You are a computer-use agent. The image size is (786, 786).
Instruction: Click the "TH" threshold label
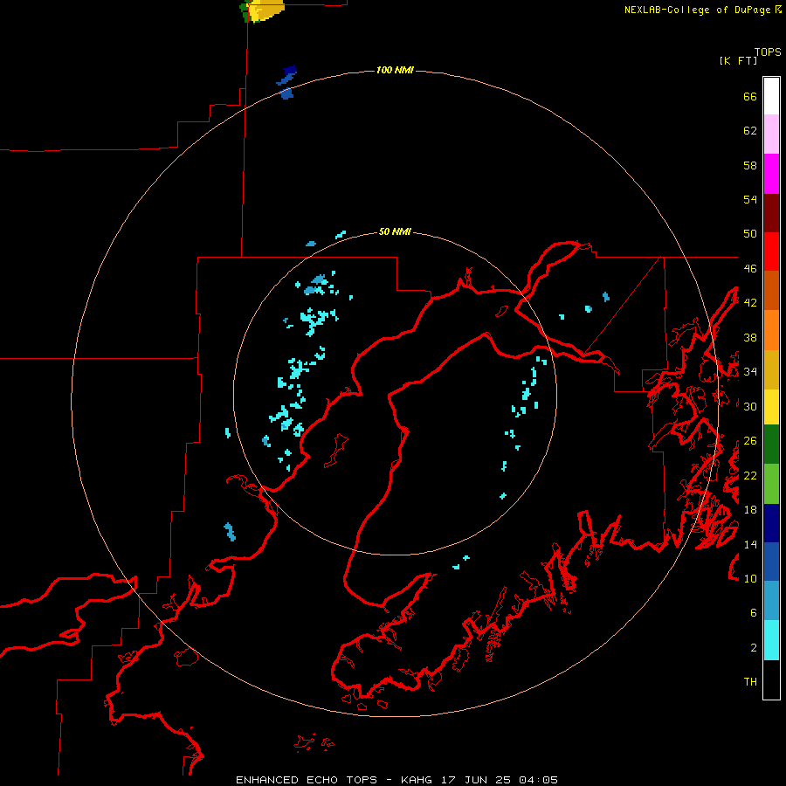tap(750, 682)
